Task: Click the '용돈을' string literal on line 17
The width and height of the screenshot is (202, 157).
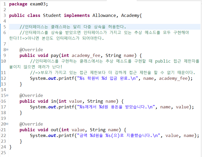Action: click(117, 107)
